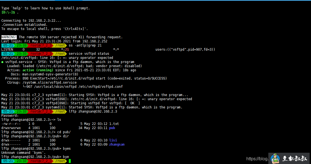Click the blue pub directory name
311x164 pixels.
[112, 128]
